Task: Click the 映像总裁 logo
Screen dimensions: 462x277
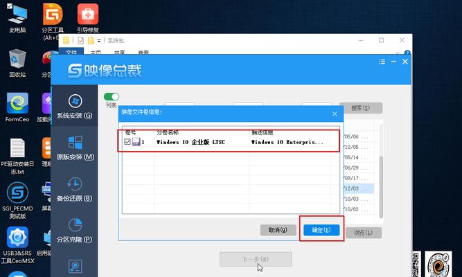Action: [x=105, y=71]
